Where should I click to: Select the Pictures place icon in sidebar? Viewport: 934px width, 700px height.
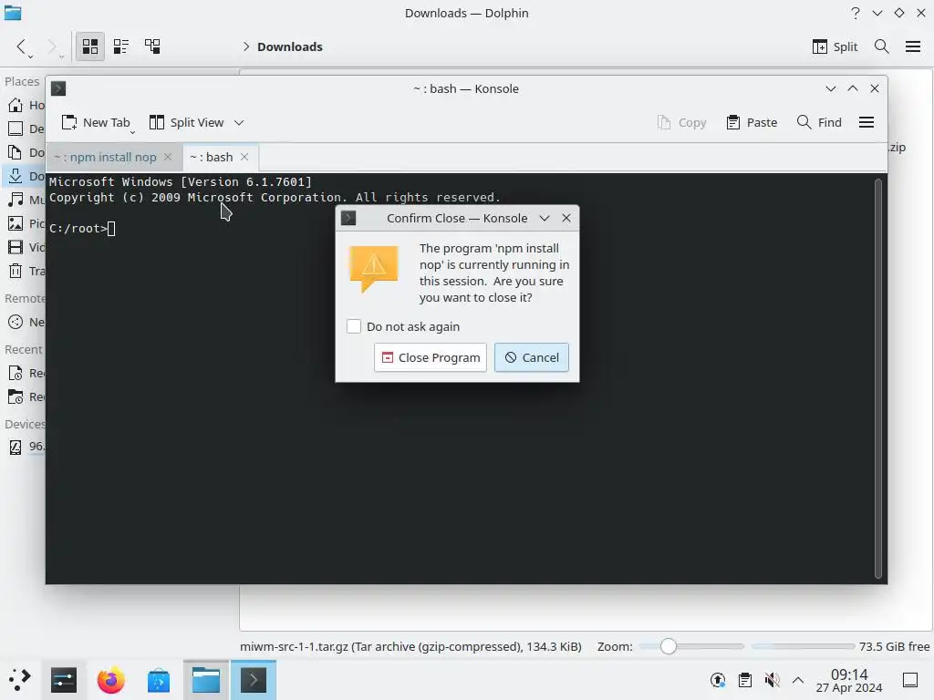coord(16,223)
